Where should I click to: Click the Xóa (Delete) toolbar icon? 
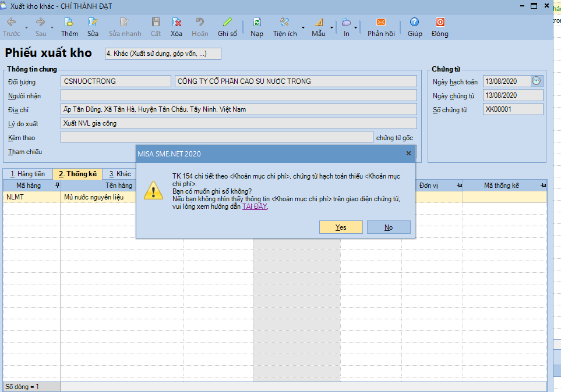point(177,23)
